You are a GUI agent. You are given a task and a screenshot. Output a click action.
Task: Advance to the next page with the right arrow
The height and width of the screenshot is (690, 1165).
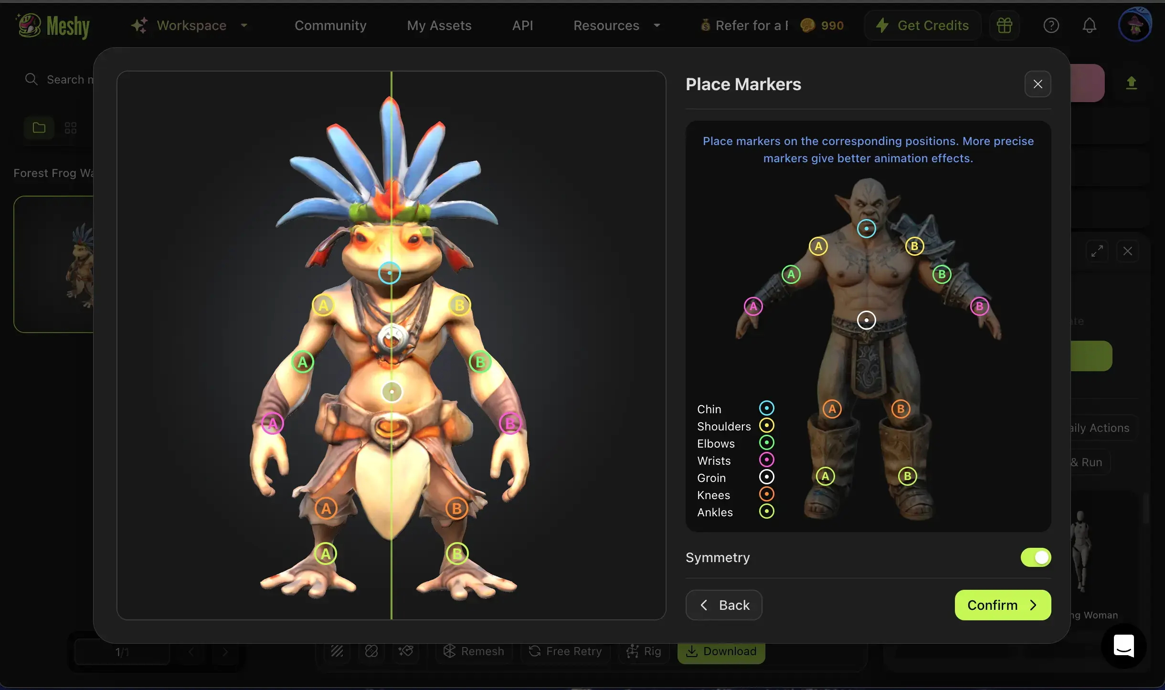pyautogui.click(x=225, y=651)
